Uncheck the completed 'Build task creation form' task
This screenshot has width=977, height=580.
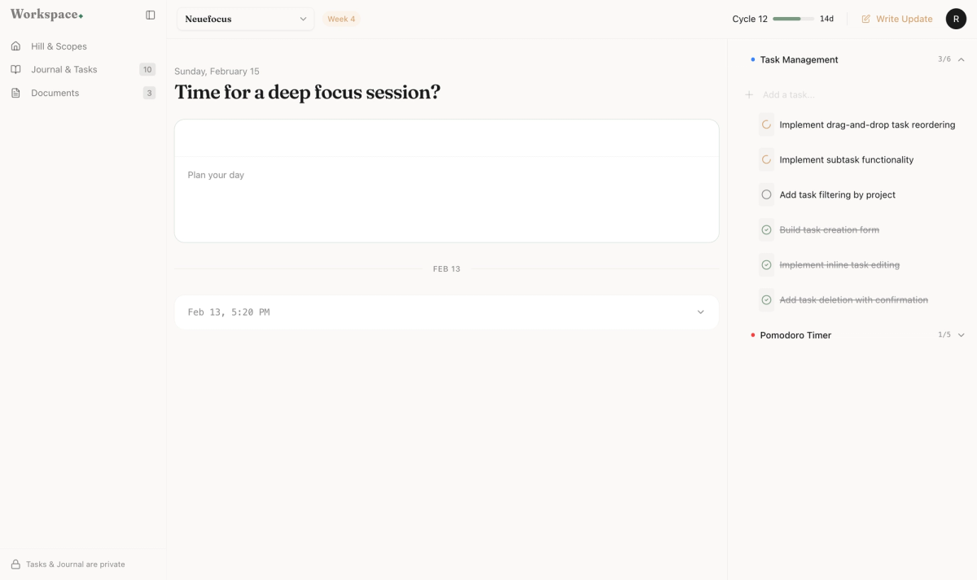click(766, 229)
